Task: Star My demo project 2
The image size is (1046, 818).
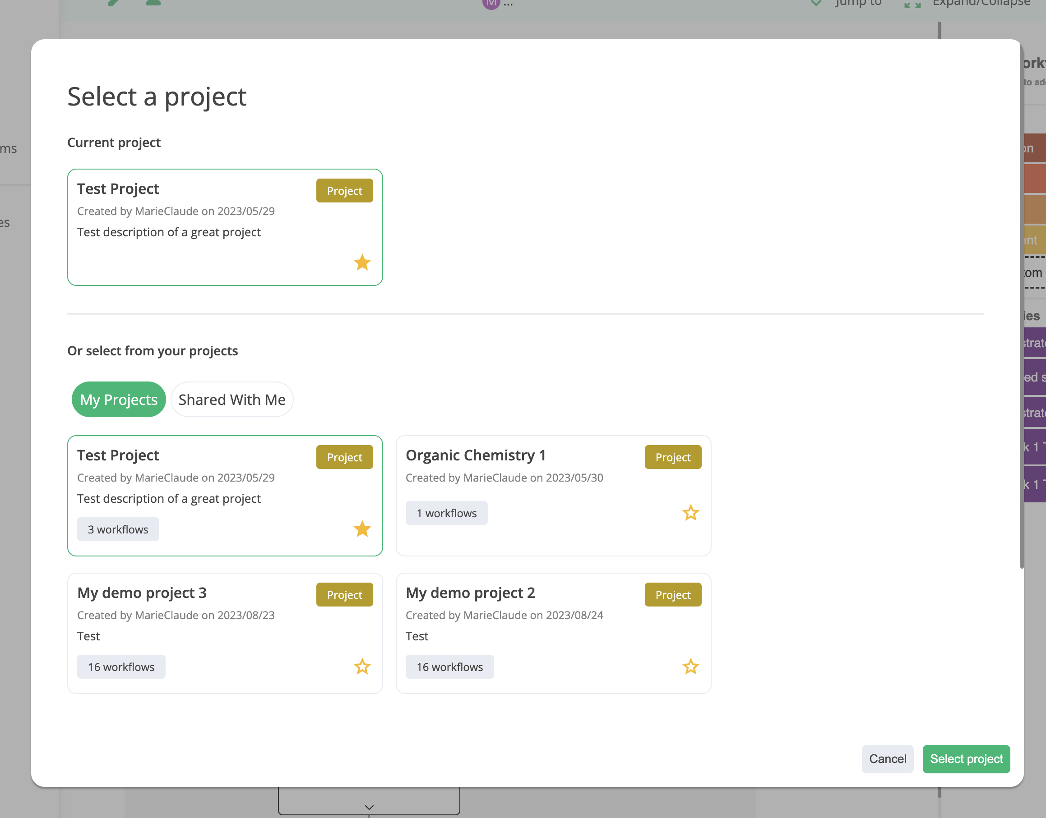Action: [690, 666]
